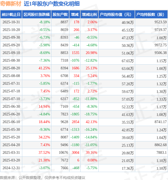This screenshot has width=168, height=180.
Task: Select the 户均持股市值（元） column header
Action: click(x=117, y=15)
